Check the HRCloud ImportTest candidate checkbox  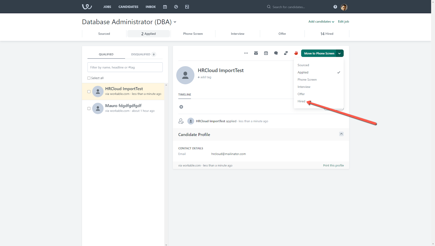click(x=89, y=92)
